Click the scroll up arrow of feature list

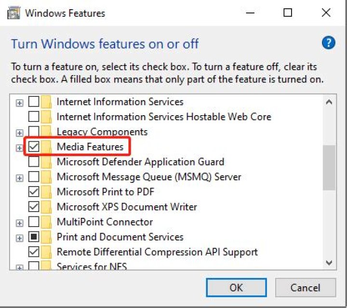[329, 102]
